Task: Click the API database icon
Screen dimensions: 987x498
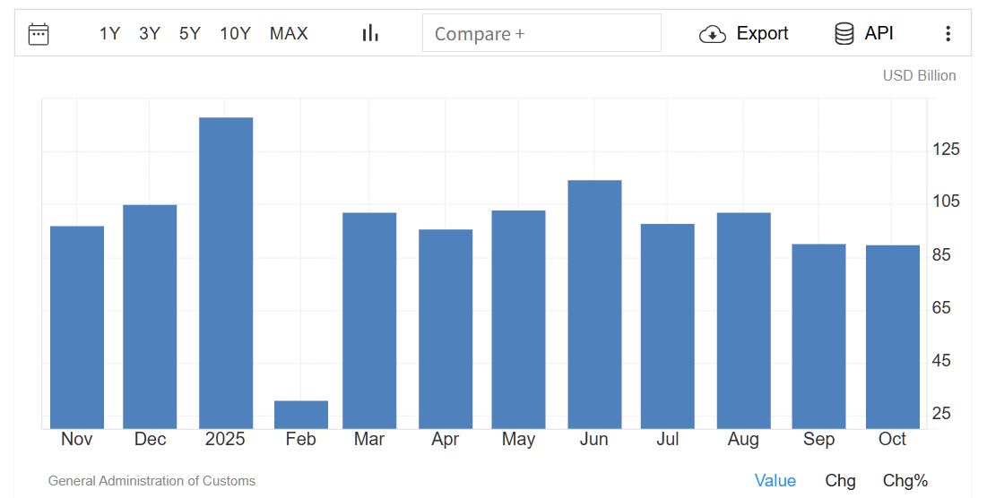Action: point(844,34)
